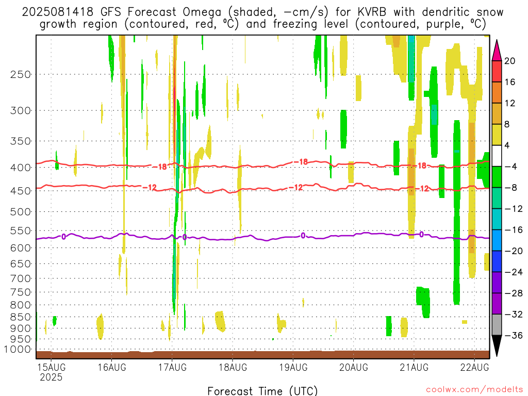This screenshot has width=528, height=396.
Task: Click the 250 pressure level label
Action: click(21, 74)
